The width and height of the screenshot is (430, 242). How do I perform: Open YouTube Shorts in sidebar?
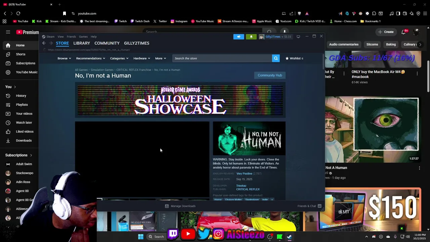[x=20, y=54]
